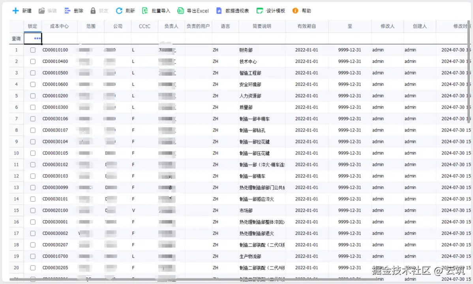Check the box for CD00030205 row

[x=33, y=268]
